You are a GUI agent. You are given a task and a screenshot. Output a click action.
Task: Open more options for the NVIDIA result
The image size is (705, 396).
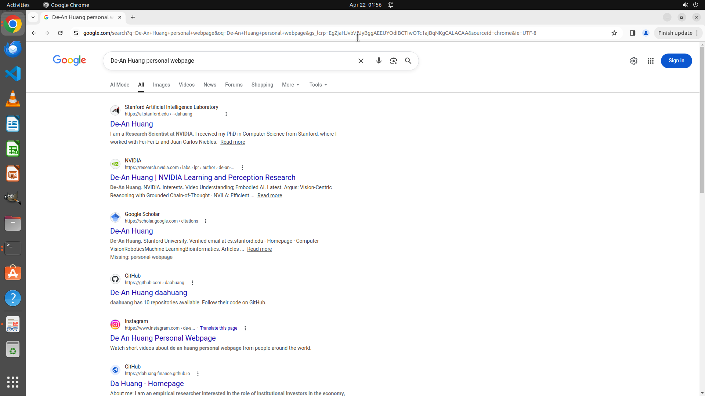click(242, 168)
